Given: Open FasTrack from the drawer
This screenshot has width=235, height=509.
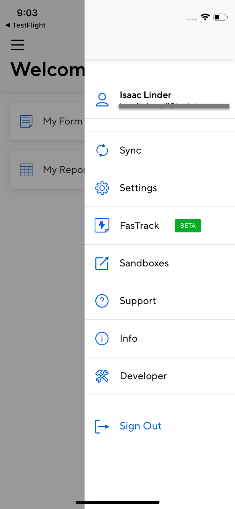Looking at the screenshot, I should pyautogui.click(x=139, y=226).
